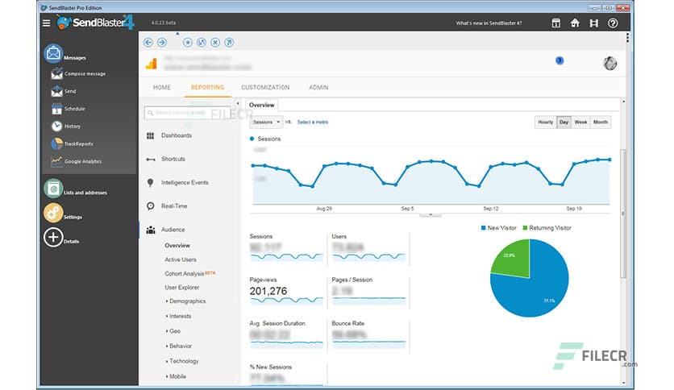
Task: Expand the Demographics submenu
Action: (185, 301)
